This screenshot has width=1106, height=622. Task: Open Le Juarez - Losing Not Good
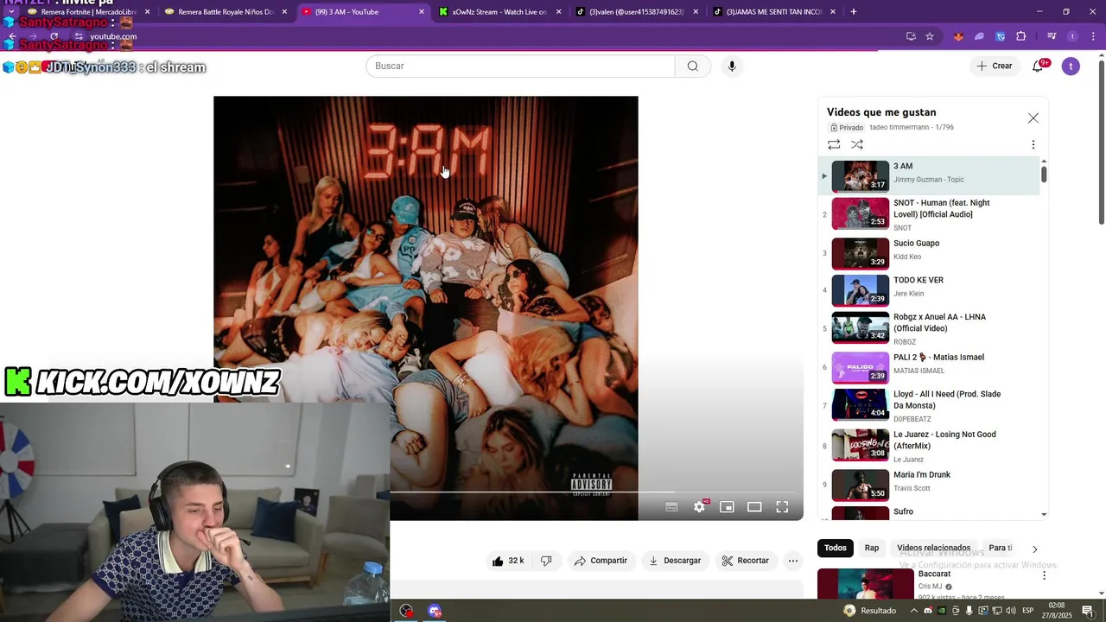pyautogui.click(x=929, y=446)
